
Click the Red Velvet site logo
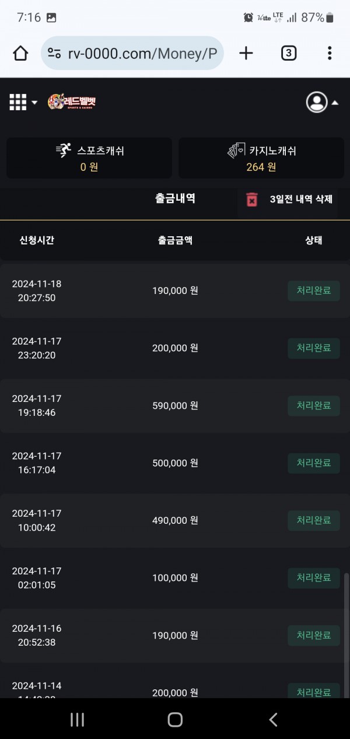[72, 102]
